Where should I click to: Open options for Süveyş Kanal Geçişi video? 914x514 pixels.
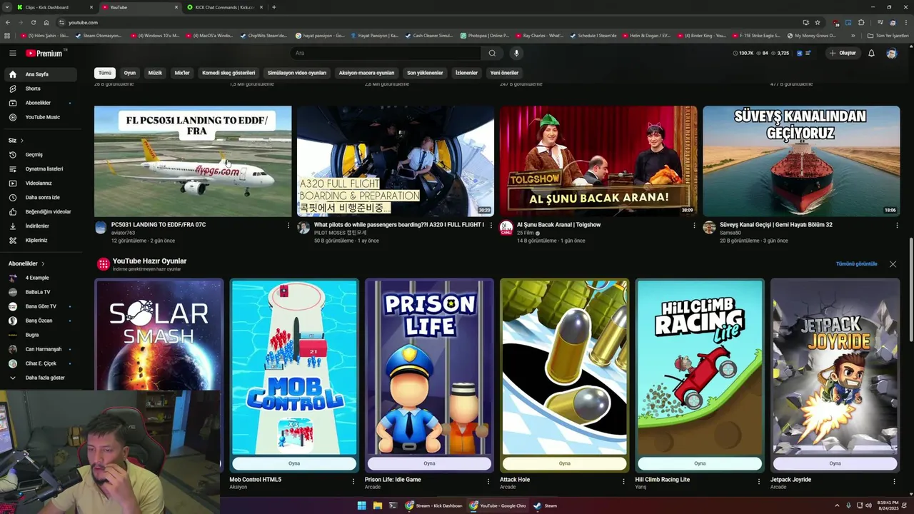[897, 225]
